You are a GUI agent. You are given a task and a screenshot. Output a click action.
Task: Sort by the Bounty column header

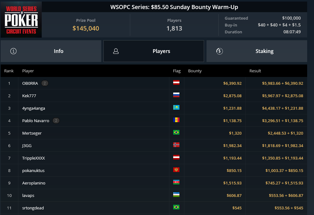[x=195, y=71]
